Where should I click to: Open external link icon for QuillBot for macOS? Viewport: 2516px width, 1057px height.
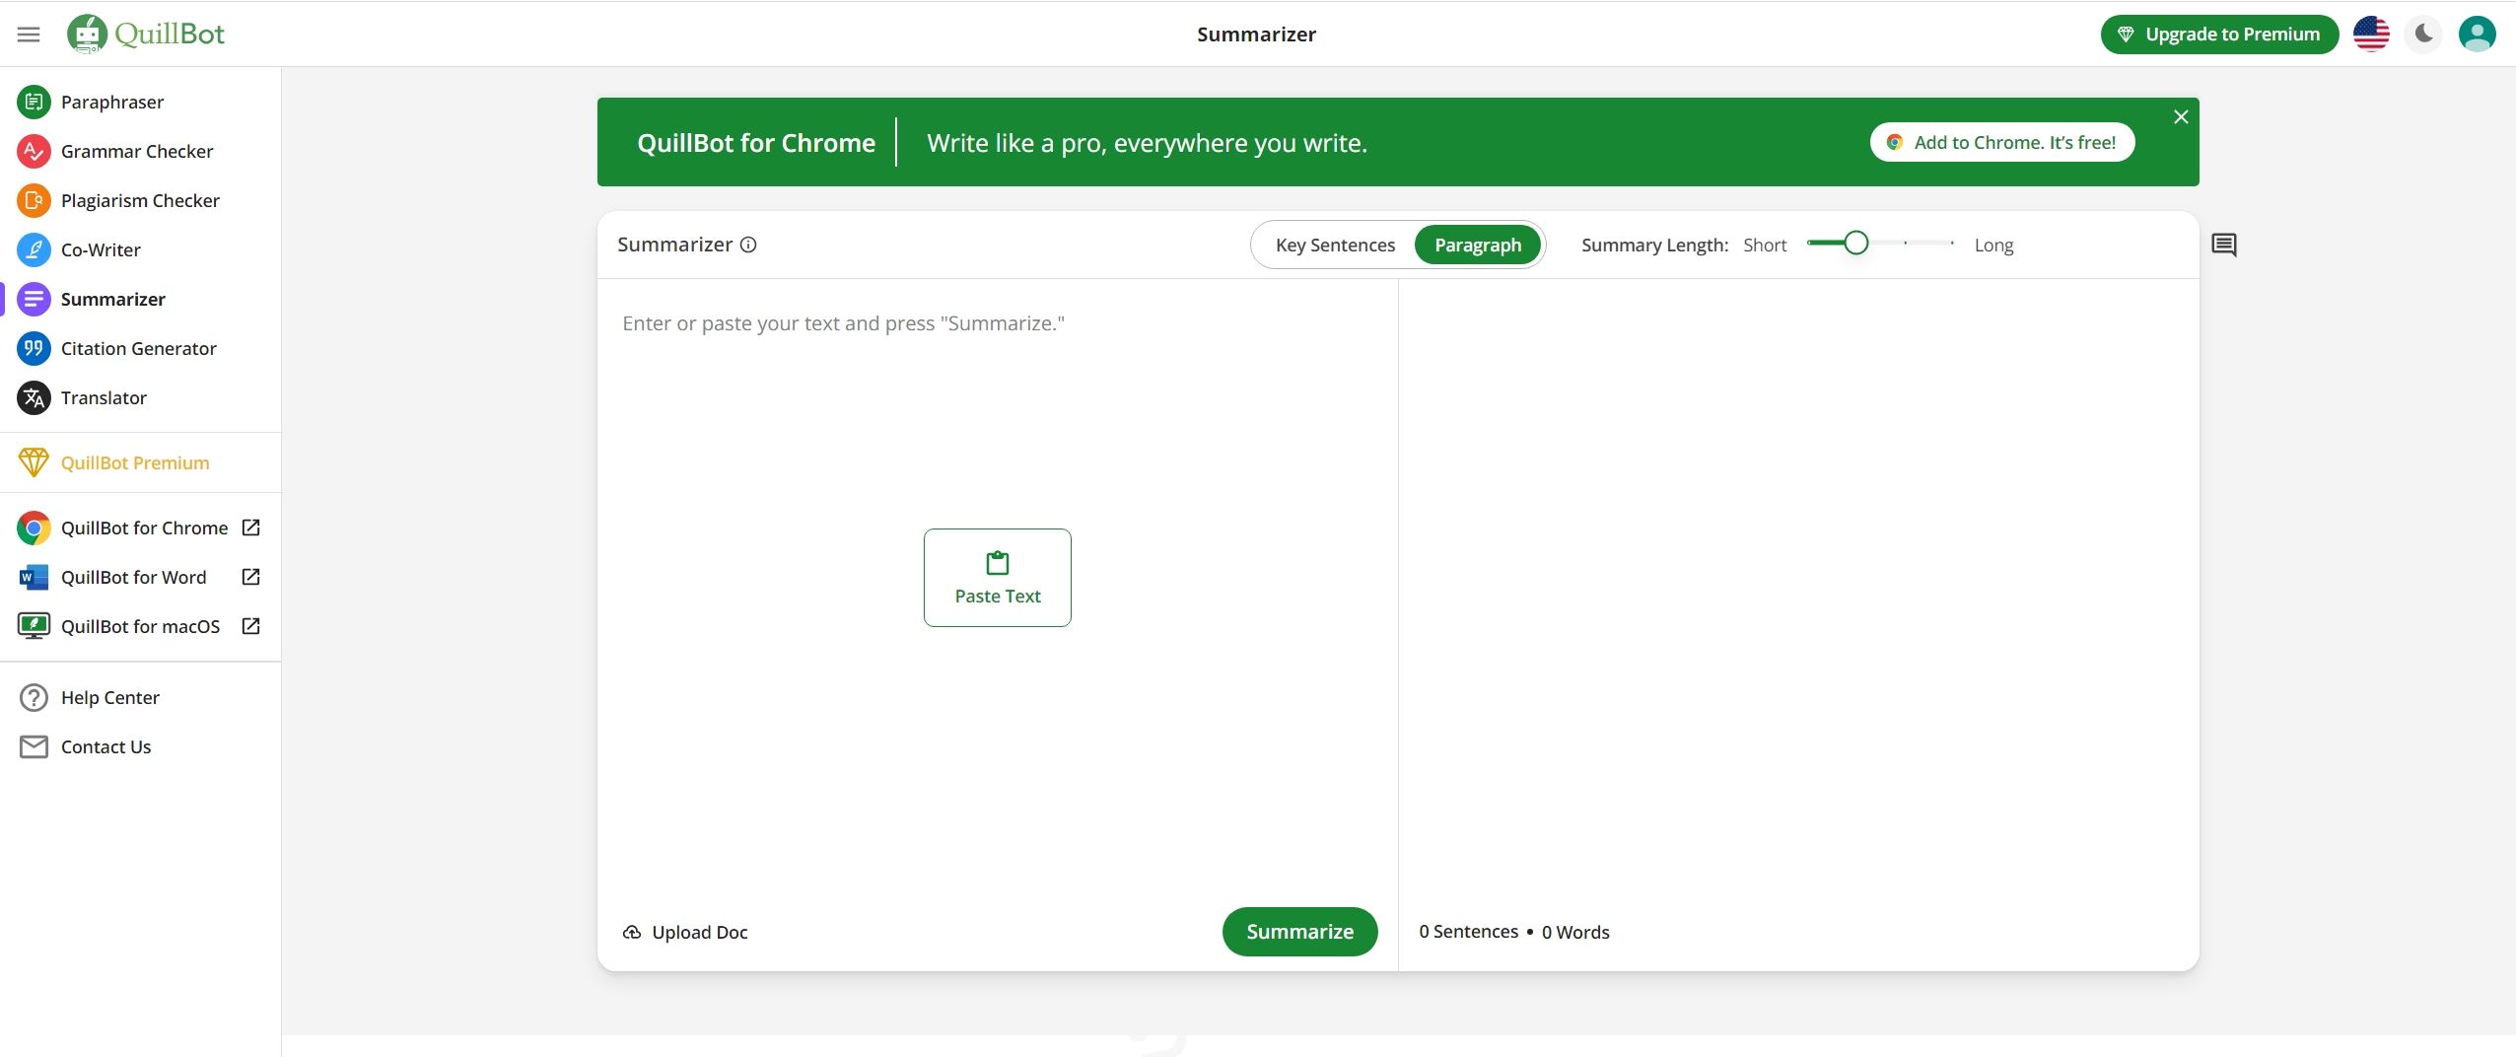pyautogui.click(x=251, y=626)
